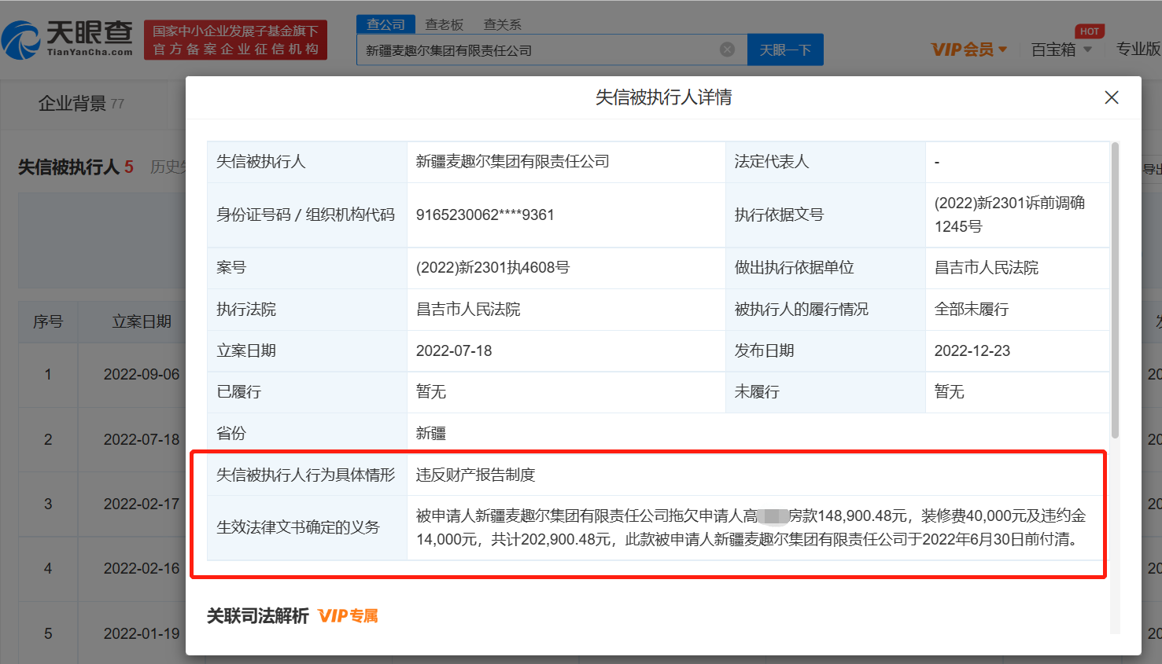Select row with filing date 2022-02-17
The height and width of the screenshot is (664, 1162).
pyautogui.click(x=141, y=504)
